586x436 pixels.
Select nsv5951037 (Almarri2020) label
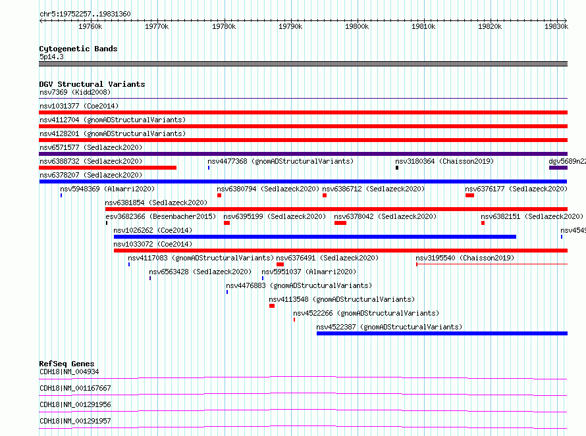(x=309, y=272)
